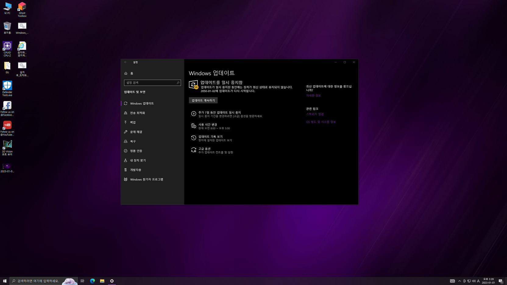Image resolution: width=507 pixels, height=285 pixels.
Task: Show hidden system tray icons
Action: [x=459, y=281]
